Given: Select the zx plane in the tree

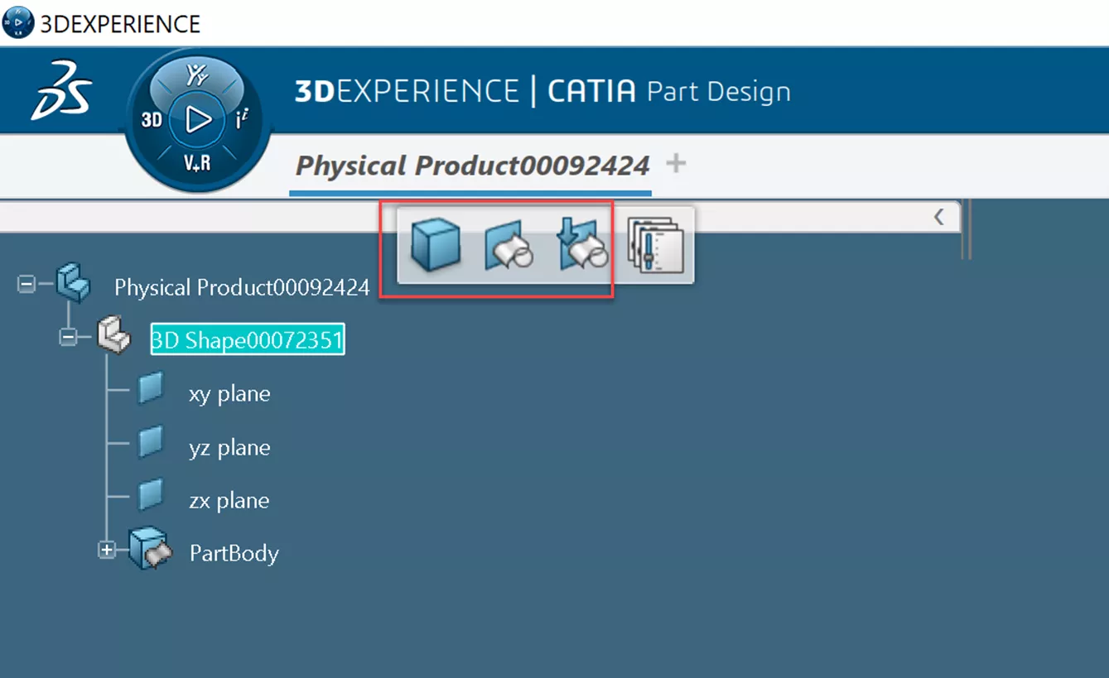Looking at the screenshot, I should click(x=229, y=500).
